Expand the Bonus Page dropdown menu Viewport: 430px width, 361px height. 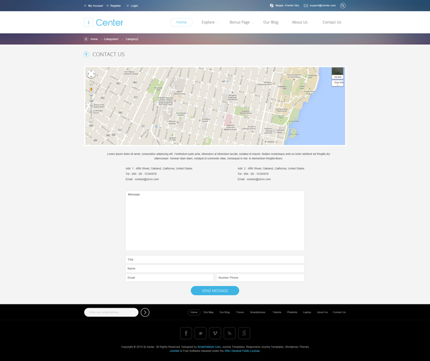pyautogui.click(x=241, y=22)
